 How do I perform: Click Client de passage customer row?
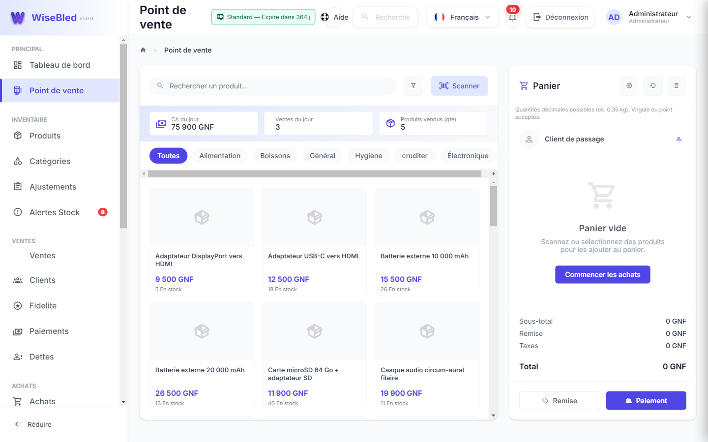(603, 139)
